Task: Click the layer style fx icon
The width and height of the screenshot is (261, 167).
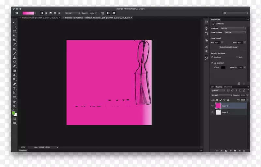Action: (x=222, y=150)
